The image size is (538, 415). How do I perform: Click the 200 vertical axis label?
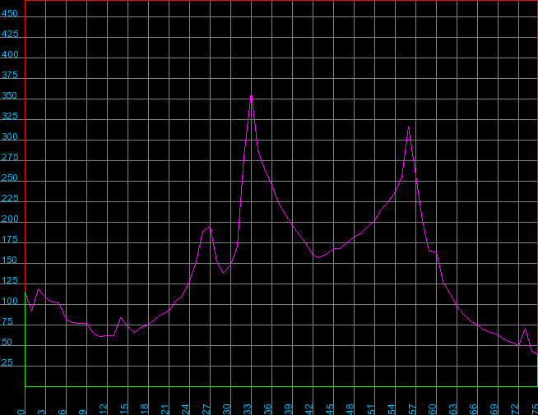tap(10, 219)
